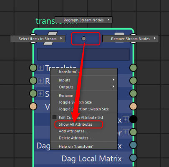169x167 pixels.
Task: Click the green output port of row S
Action: point(133,94)
